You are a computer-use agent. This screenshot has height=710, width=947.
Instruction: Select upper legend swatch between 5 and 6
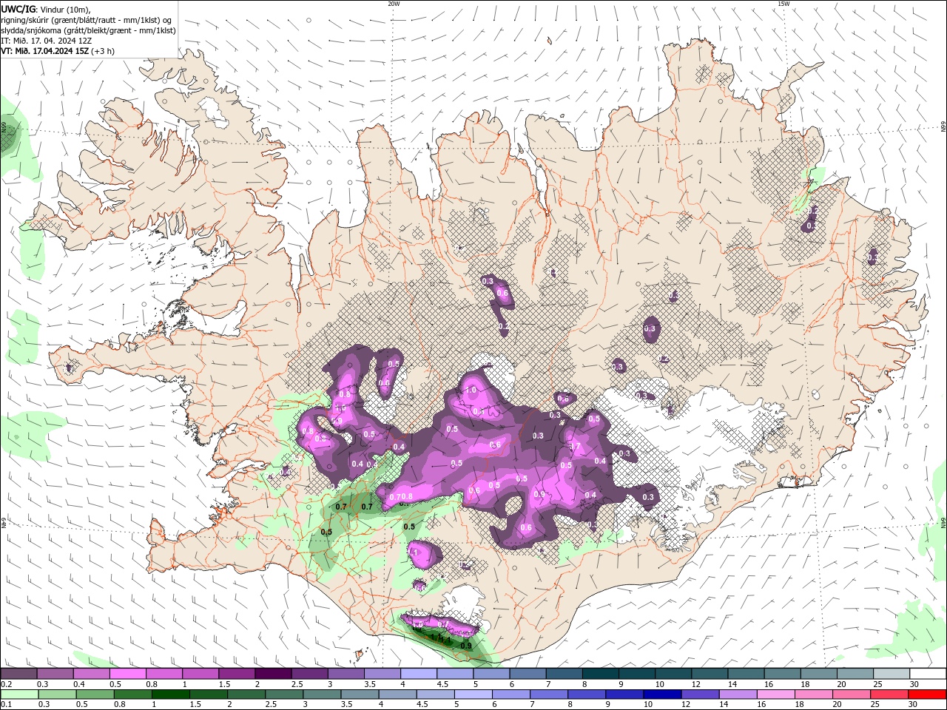tap(491, 674)
